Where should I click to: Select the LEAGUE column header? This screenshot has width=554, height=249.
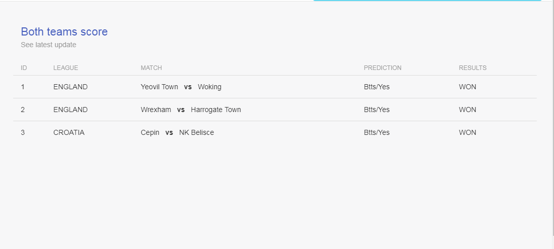pos(66,68)
